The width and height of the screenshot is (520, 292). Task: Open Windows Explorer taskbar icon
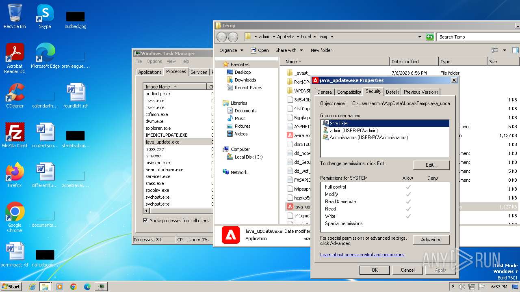pyautogui.click(x=45, y=287)
